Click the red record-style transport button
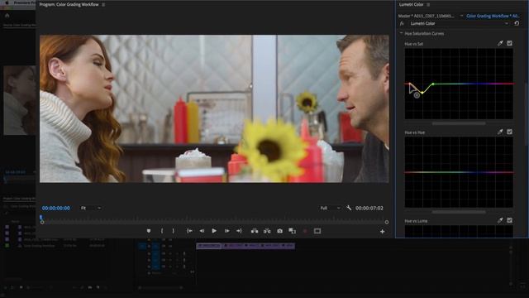The image size is (529, 298). tap(305, 231)
